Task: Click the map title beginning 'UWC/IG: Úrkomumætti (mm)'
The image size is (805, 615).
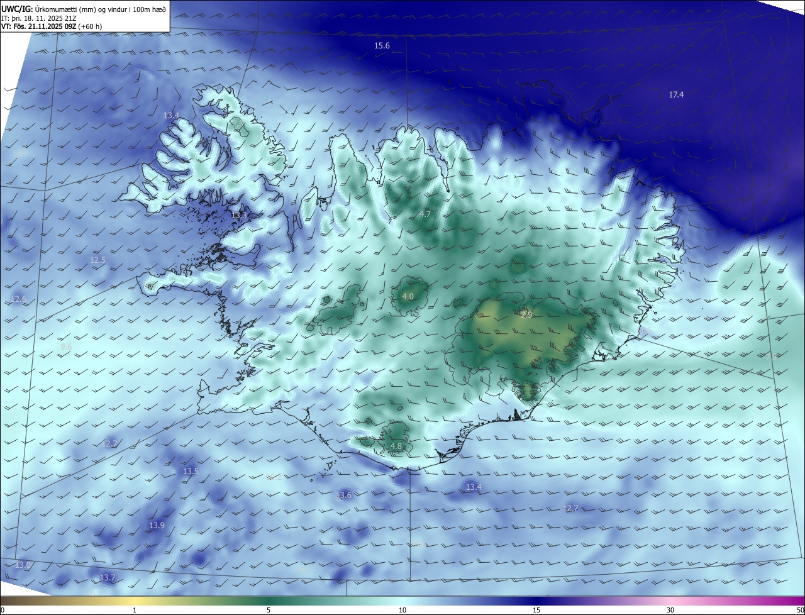Action: click(x=84, y=9)
